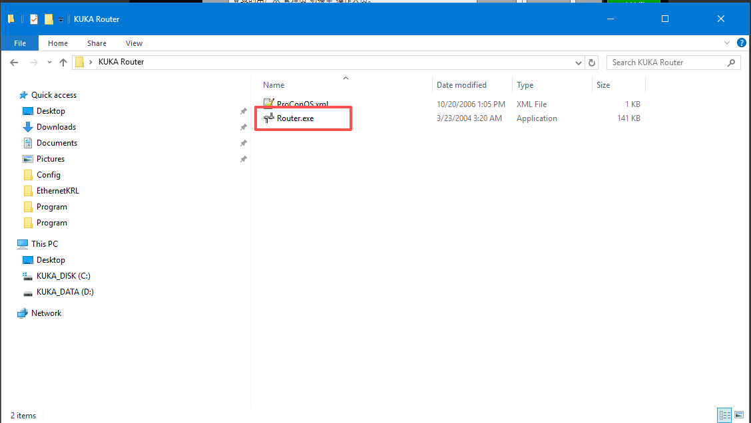Open the EthernetKRL folder shortcut
Screen dimensions: 751x423
click(57, 190)
